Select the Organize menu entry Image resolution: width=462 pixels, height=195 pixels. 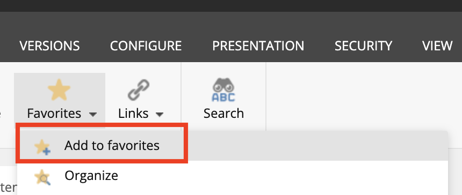[x=91, y=176]
